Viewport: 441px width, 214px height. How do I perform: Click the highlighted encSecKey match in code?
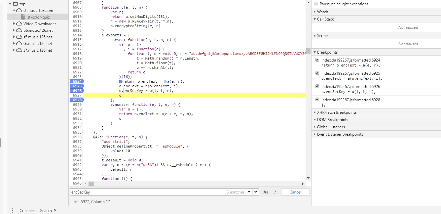133,91
